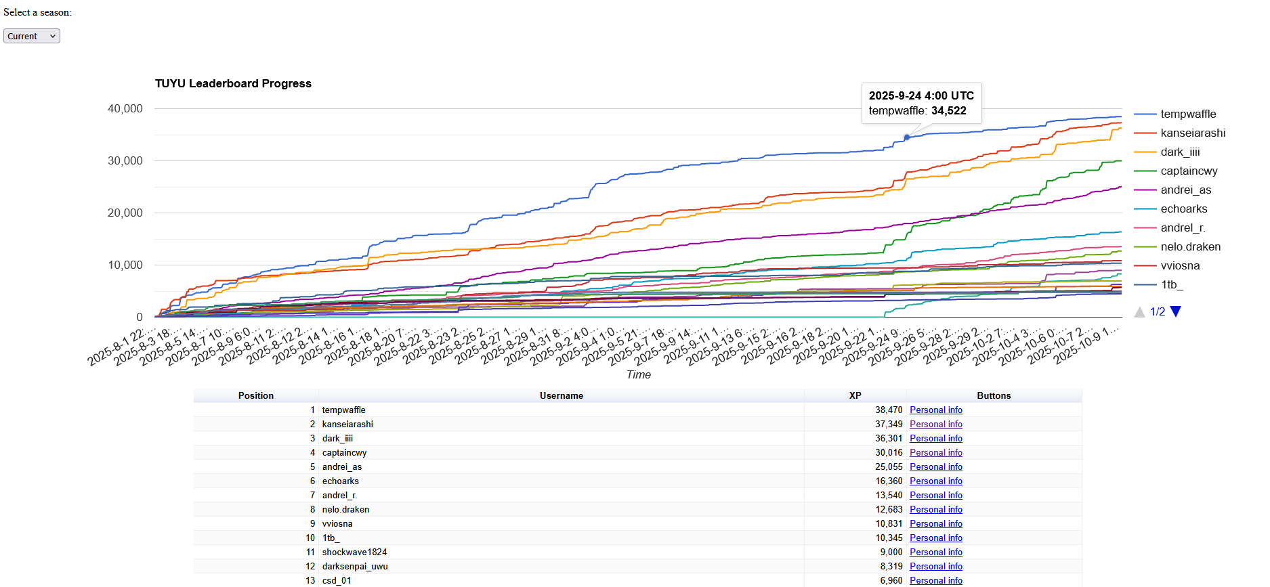1270x587 pixels.
Task: Click XP value 30,016
Action: coord(889,452)
